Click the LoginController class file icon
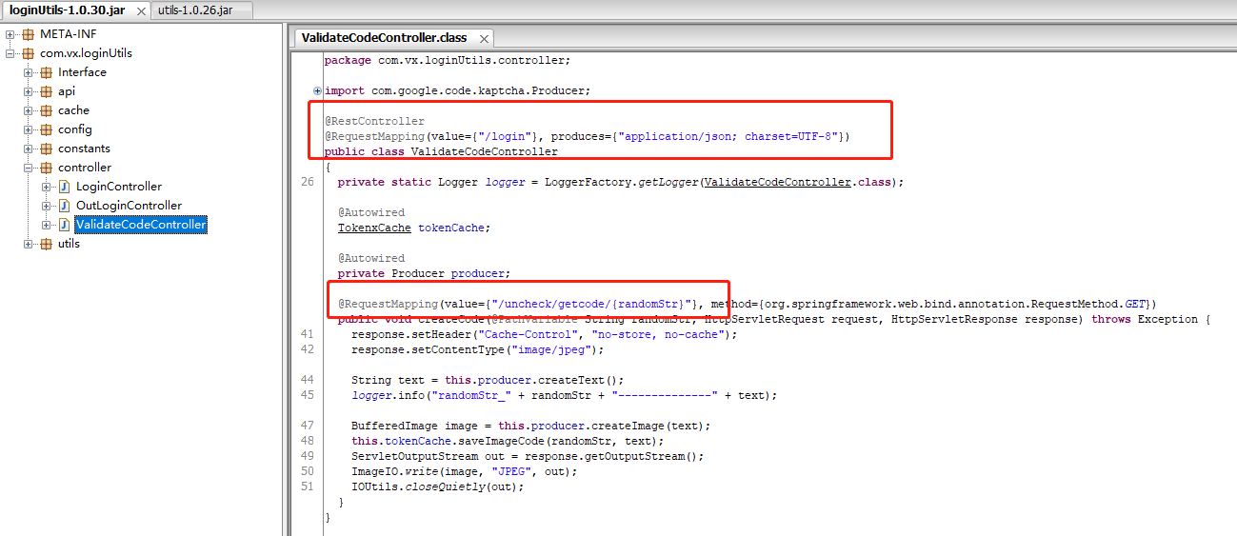The image size is (1237, 536). point(65,187)
